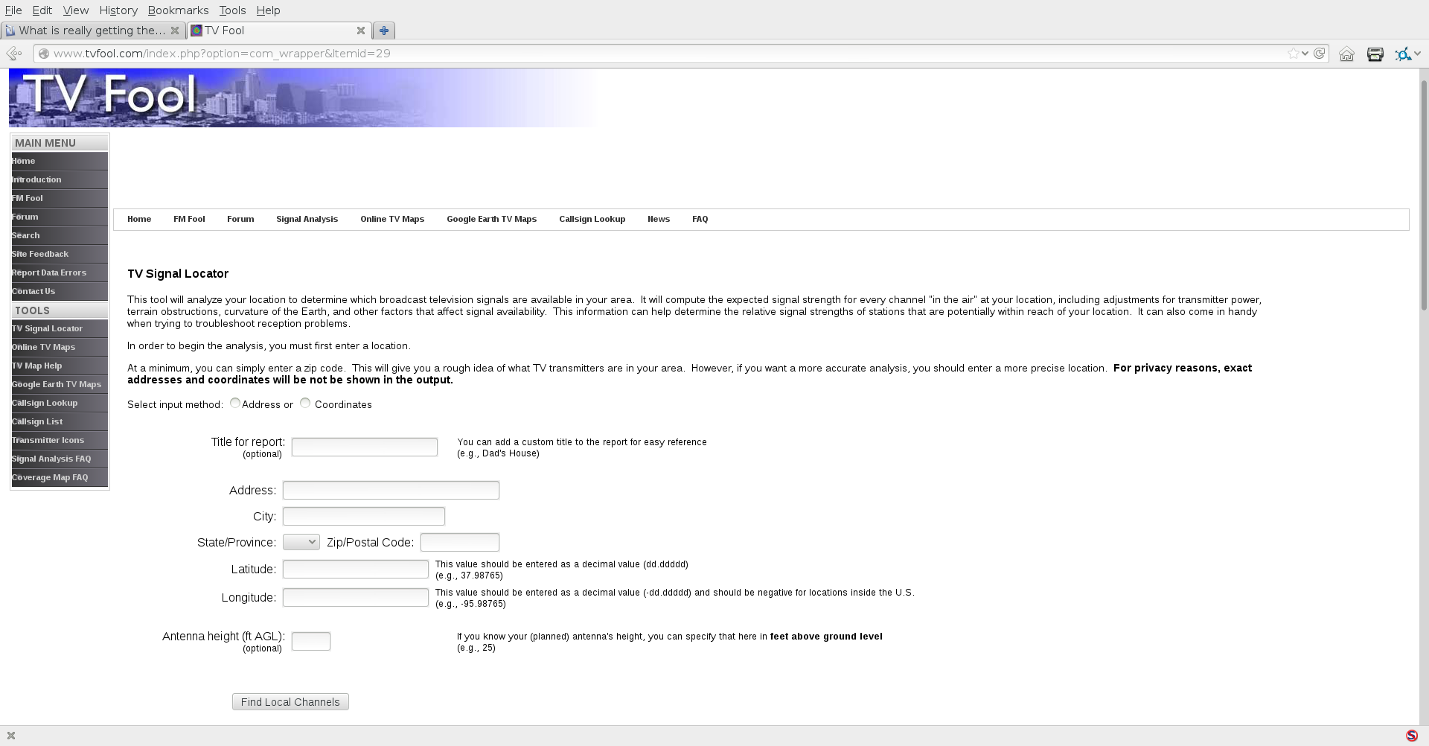The width and height of the screenshot is (1429, 746).
Task: Open Callsign Lookup in the sidebar
Action: (x=60, y=403)
